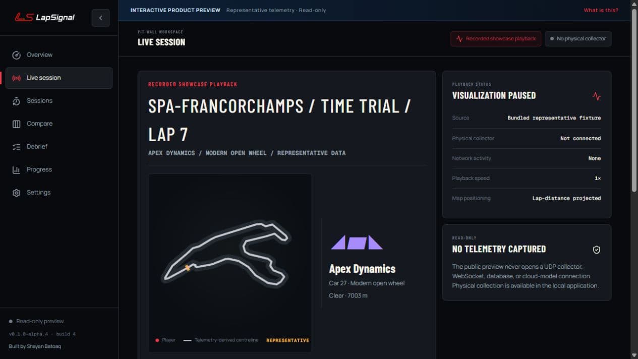Image resolution: width=638 pixels, height=359 pixels.
Task: Click the Settings gear icon
Action: pos(16,193)
